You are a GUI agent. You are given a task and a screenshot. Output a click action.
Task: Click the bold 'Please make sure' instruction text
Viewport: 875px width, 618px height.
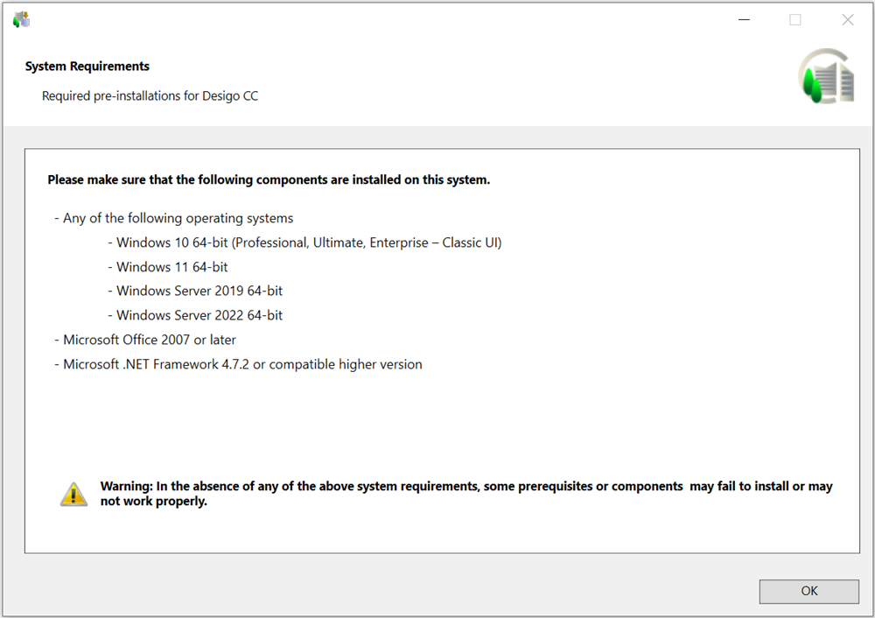pos(269,180)
